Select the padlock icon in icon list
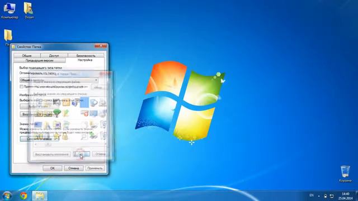This screenshot has height=201, width=358. pos(65,136)
